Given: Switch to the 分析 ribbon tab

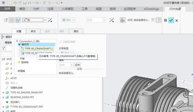Looking at the screenshot, I should [36, 9].
